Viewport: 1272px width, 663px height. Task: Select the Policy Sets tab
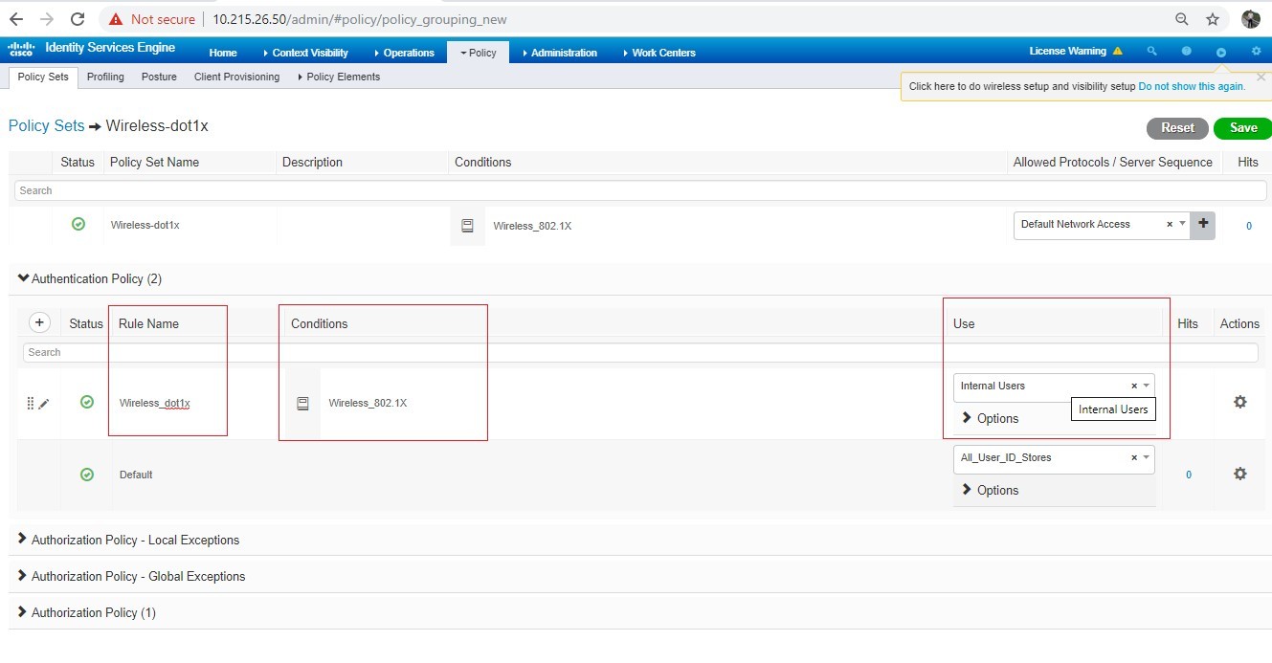(44, 77)
